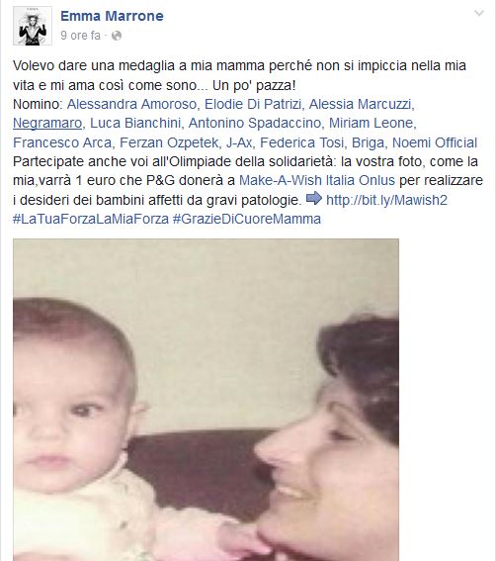Visit Antonino Spadaccino's page link

click(255, 123)
